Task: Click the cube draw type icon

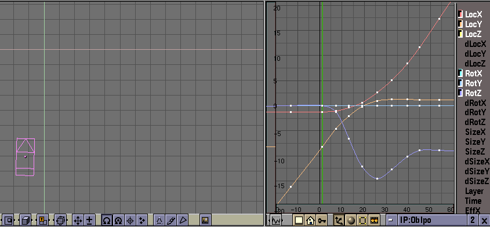Action: point(26,221)
